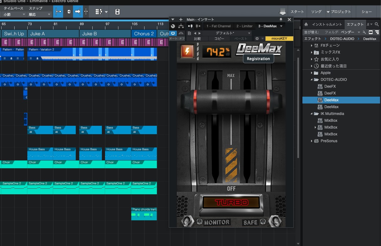
Task: Click the コピー copy button
Action: (219, 39)
